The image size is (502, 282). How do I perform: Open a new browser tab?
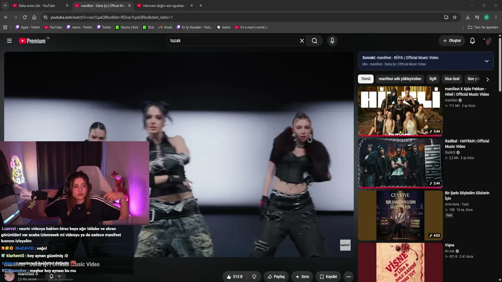[201, 5]
